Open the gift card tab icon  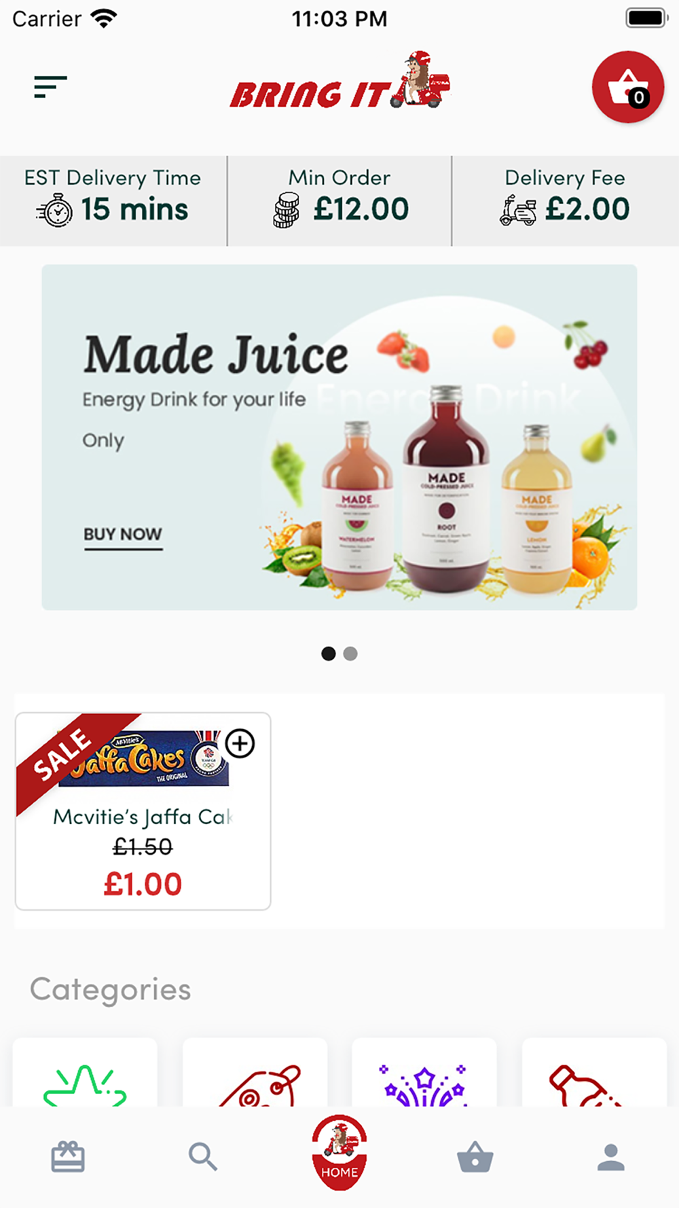click(68, 1156)
